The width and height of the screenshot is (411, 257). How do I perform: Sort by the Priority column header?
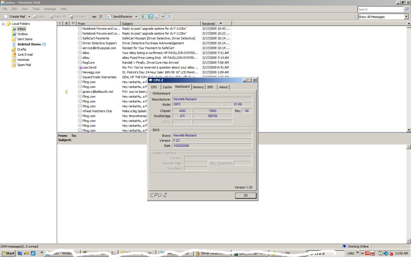coord(60,23)
